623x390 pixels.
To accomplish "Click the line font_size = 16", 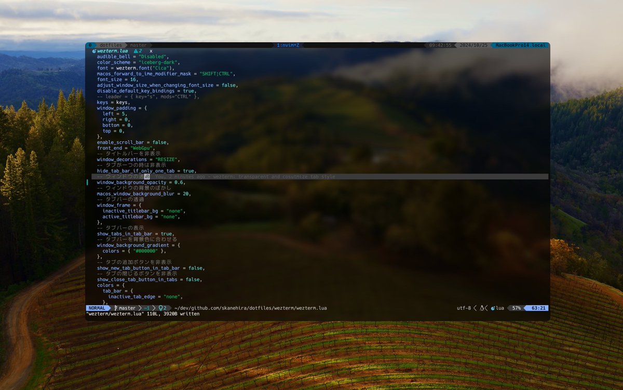I will tap(118, 79).
